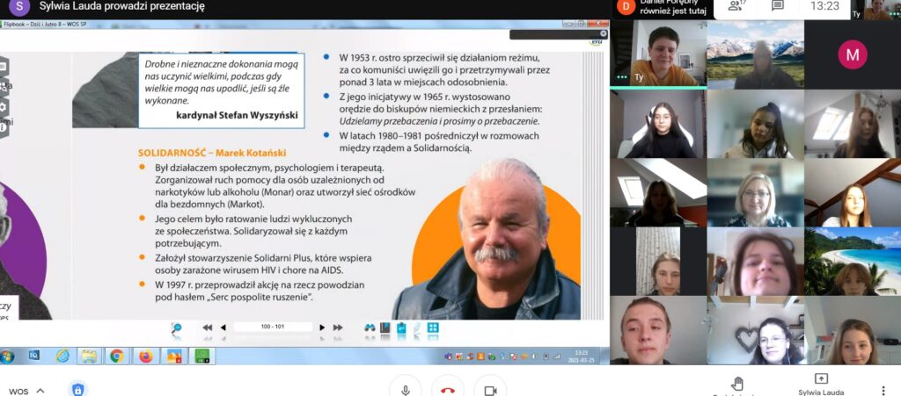This screenshot has height=396, width=901.
Task: Click the flipbook left sidebar gear icon
Action: click(3, 107)
